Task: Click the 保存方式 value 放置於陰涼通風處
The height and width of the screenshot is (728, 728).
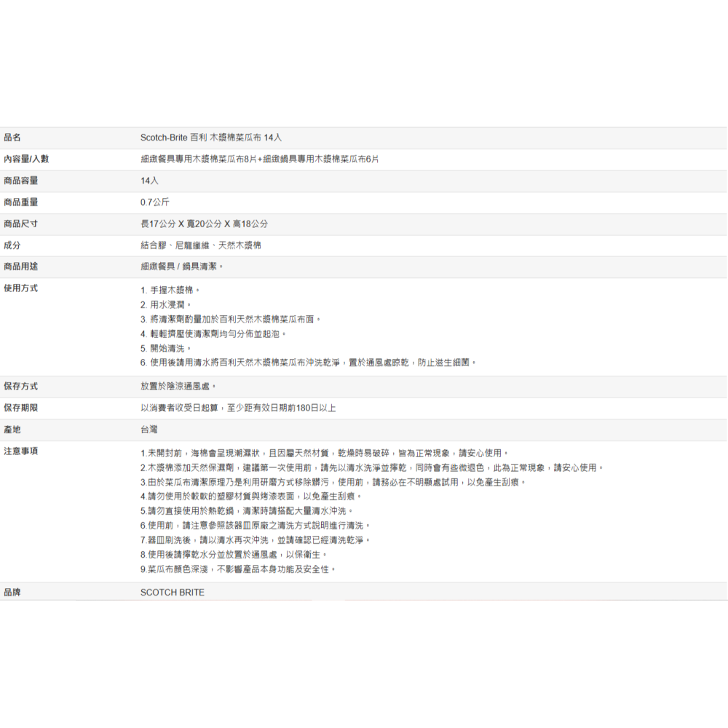Action: [178, 386]
